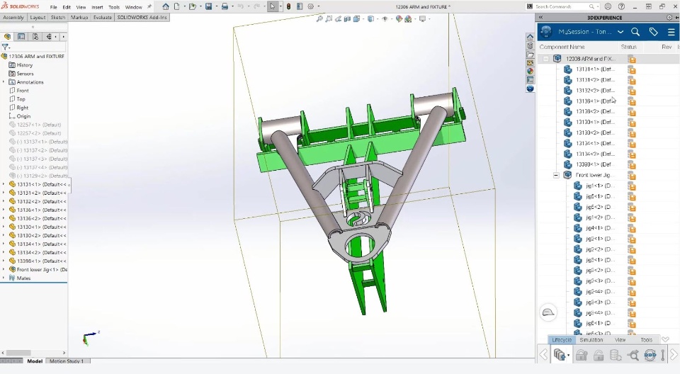This screenshot has height=374, width=680.
Task: Expand the action bar with down chevron
Action: [x=665, y=339]
